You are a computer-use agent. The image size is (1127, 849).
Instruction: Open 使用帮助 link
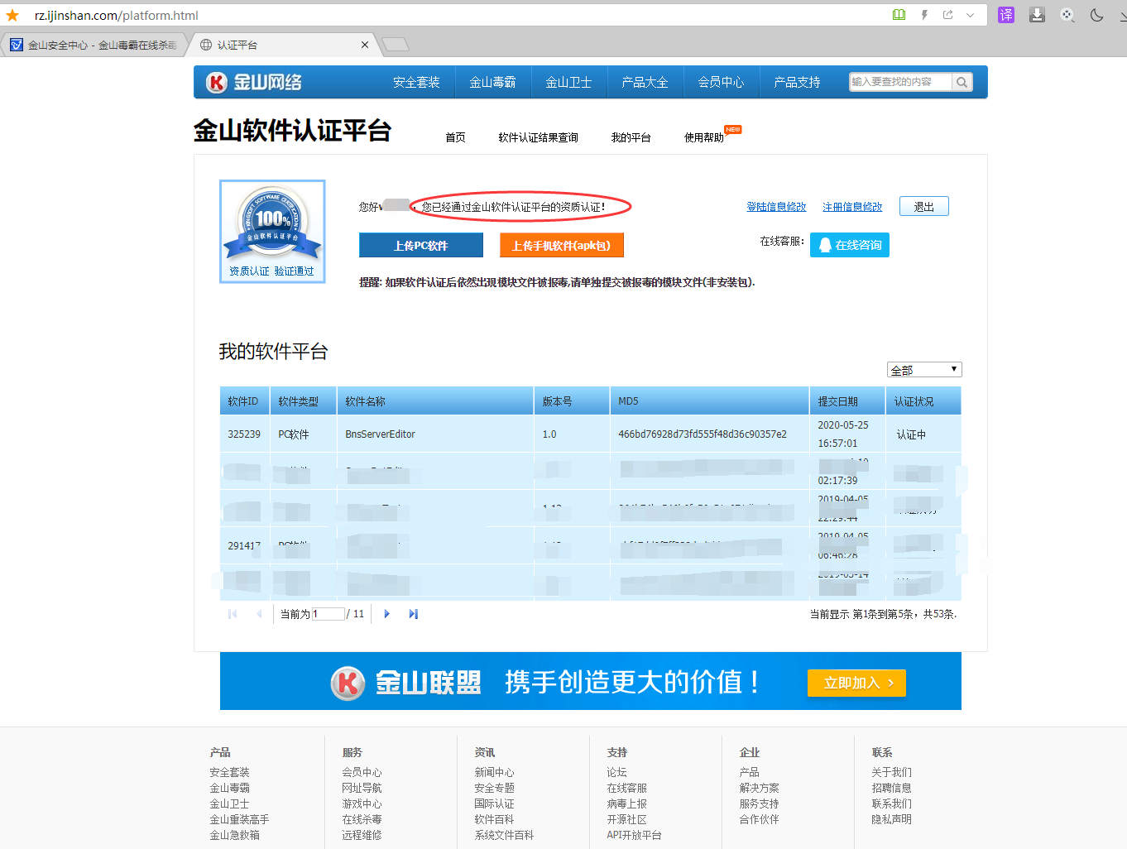[703, 137]
